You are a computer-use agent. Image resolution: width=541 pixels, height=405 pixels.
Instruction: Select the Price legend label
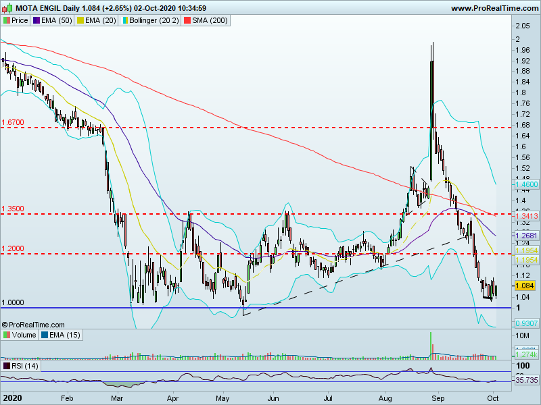pyautogui.click(x=20, y=20)
